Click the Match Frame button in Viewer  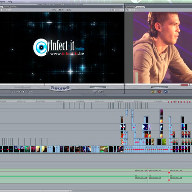(13, 92)
